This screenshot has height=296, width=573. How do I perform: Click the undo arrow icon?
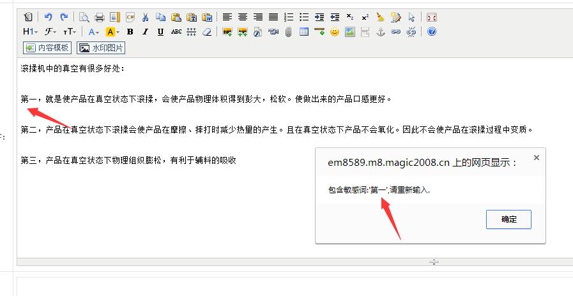49,17
